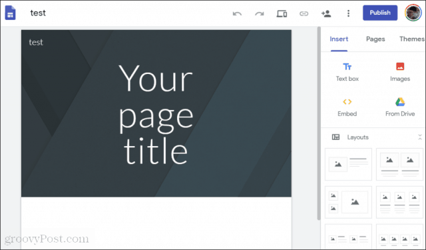Choose the three-column image layout

399,202
